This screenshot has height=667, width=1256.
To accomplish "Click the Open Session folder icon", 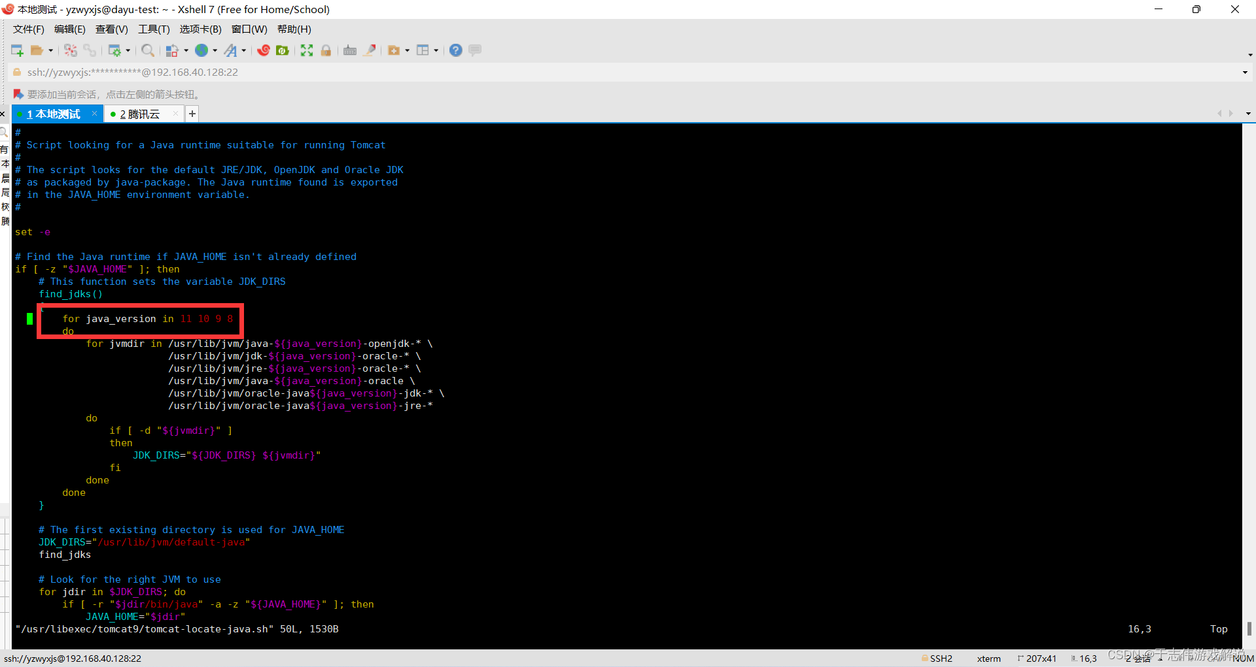I will 37,50.
